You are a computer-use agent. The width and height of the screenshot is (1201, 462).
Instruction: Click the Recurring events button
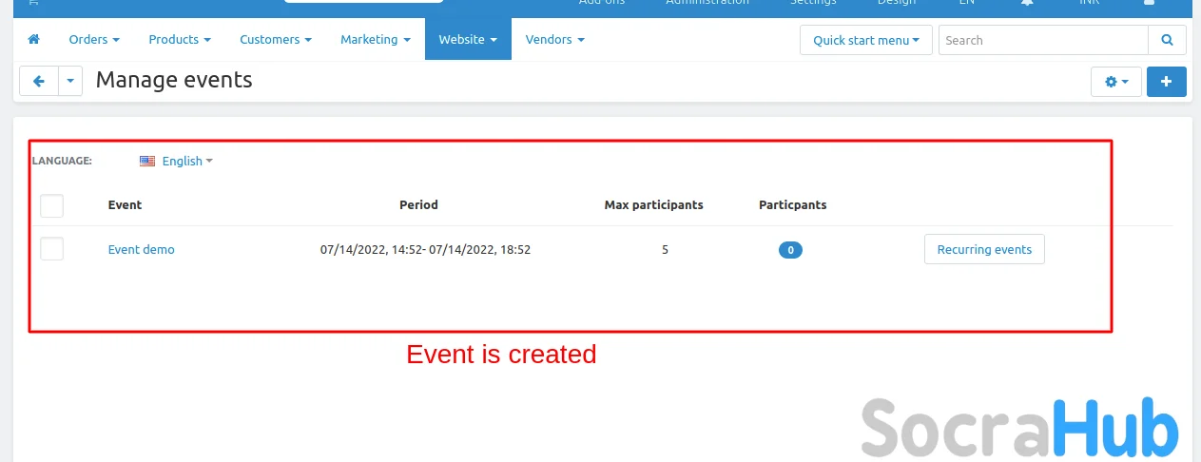(x=984, y=250)
